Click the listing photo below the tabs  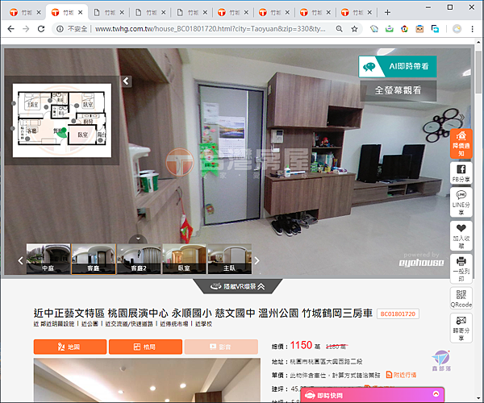tap(147, 380)
